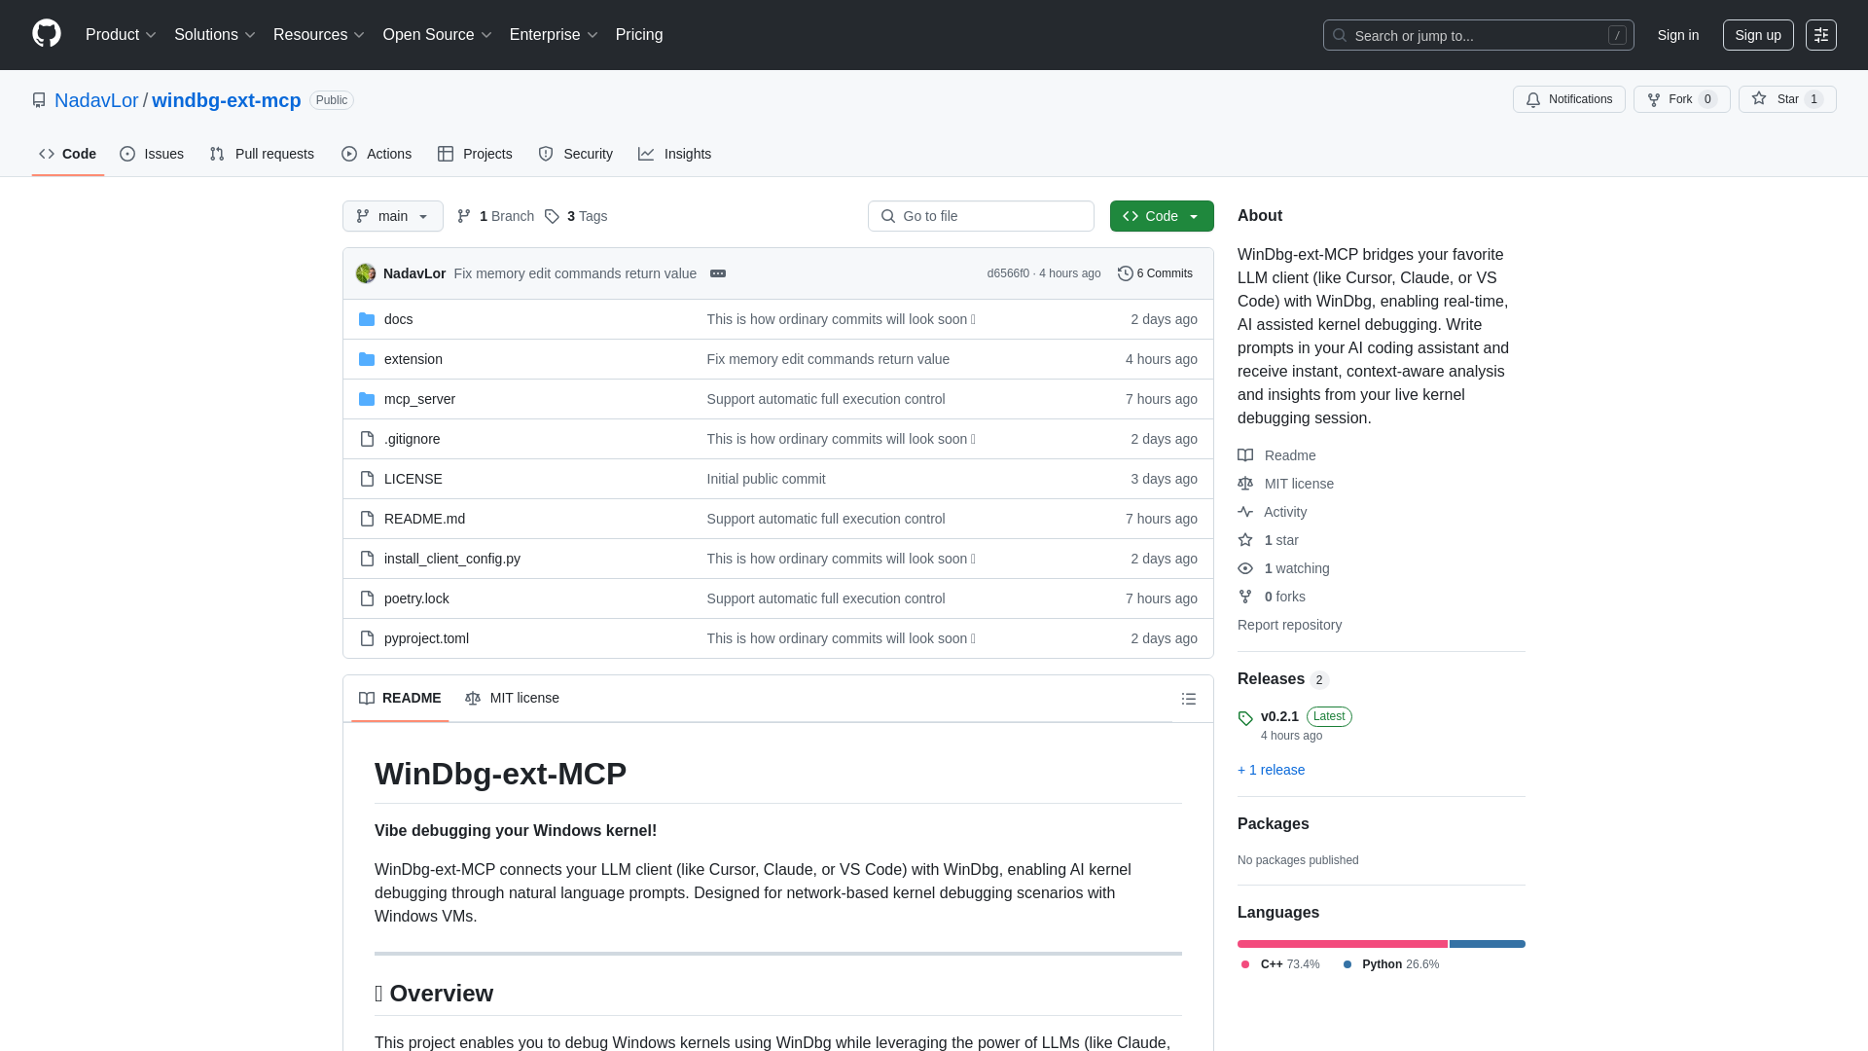Click the README.md file icon
1868x1051 pixels.
pyautogui.click(x=367, y=519)
